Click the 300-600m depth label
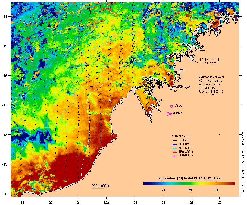The height and width of the screenshot is (205, 247). [186, 156]
